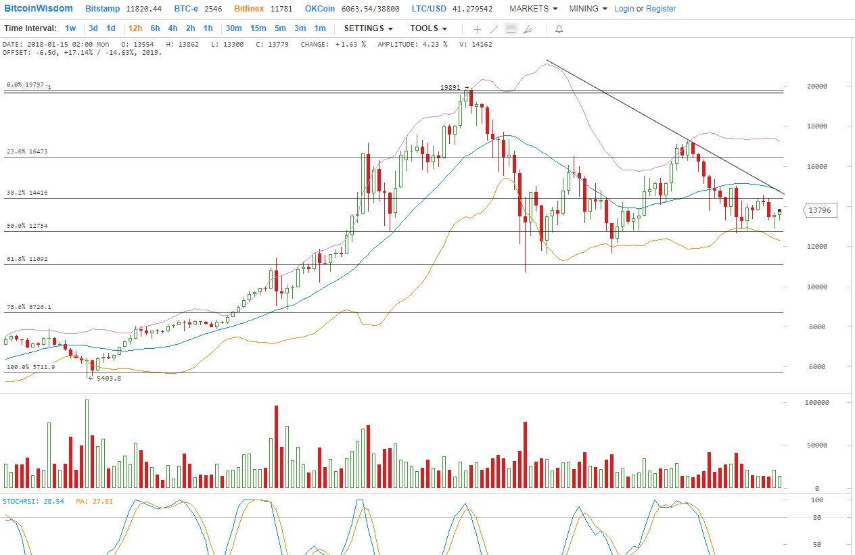Screen dimensions: 855x555
Task: Expand the TOOLS dropdown menu
Action: point(428,28)
